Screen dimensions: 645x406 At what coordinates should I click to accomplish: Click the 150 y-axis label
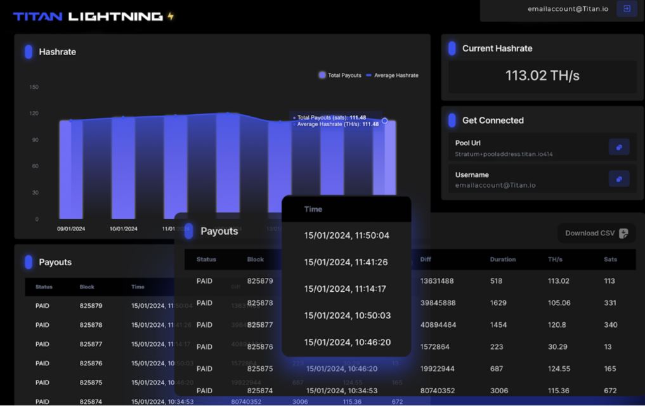(x=34, y=87)
